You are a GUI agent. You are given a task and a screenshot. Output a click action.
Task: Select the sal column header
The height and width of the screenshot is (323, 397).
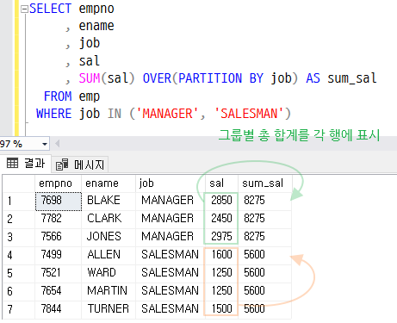pyautogui.click(x=221, y=183)
